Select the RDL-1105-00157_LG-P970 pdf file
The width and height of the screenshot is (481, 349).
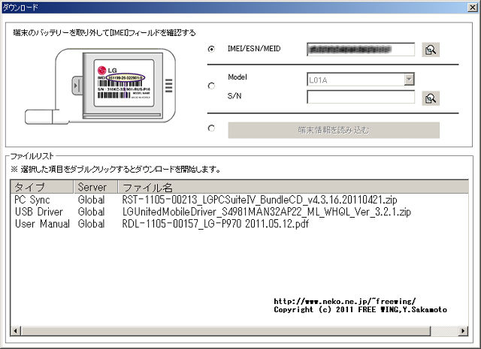tap(216, 224)
